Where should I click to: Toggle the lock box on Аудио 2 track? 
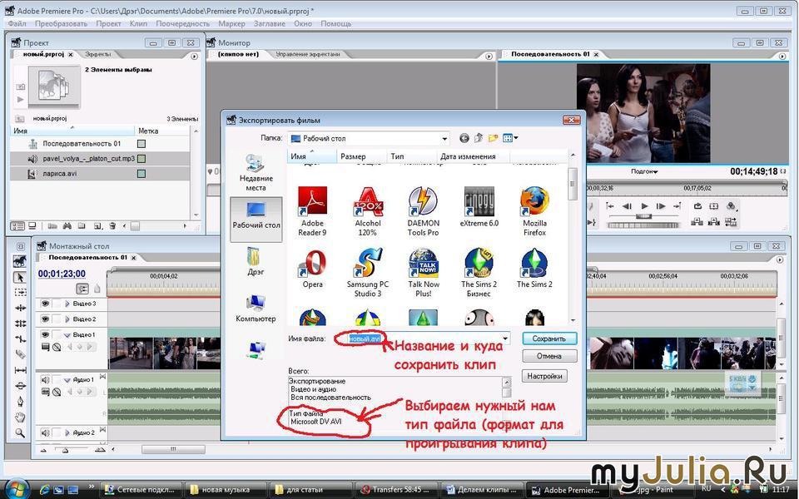click(57, 432)
